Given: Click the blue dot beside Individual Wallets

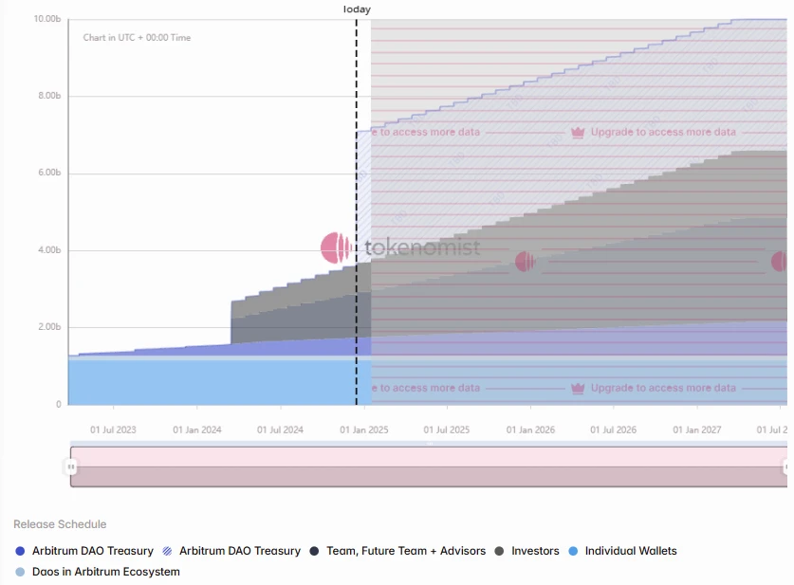Looking at the screenshot, I should [572, 551].
